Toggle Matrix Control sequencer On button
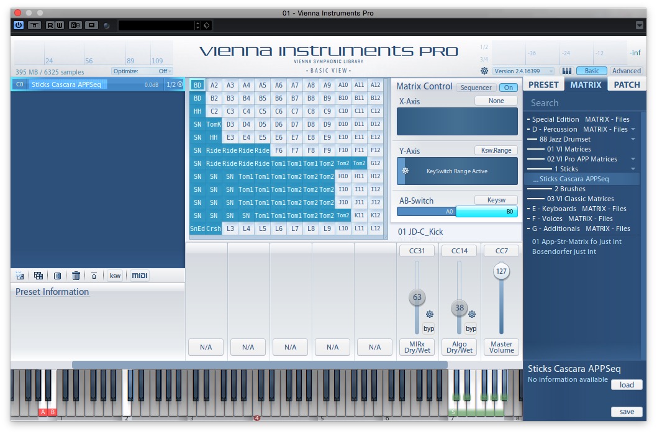 pos(508,88)
